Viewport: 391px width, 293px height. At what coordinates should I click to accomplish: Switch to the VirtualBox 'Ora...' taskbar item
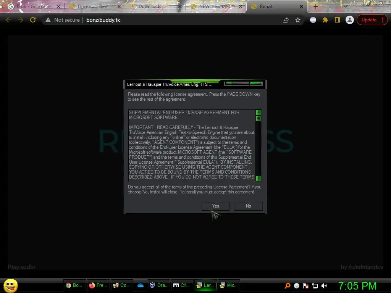pos(159,285)
